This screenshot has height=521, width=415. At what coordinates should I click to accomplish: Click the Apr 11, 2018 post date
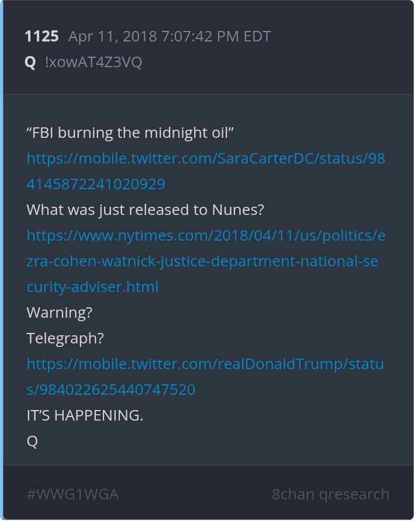(x=113, y=36)
